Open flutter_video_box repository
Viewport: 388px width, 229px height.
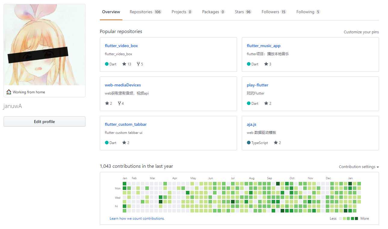(x=121, y=46)
